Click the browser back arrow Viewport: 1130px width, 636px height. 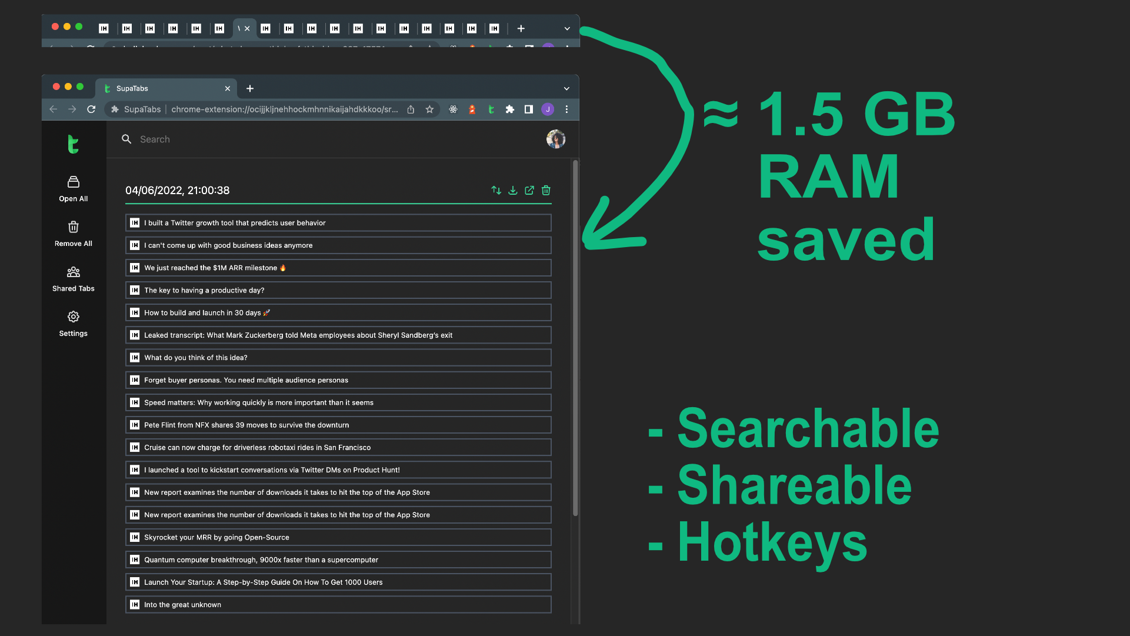coord(54,109)
